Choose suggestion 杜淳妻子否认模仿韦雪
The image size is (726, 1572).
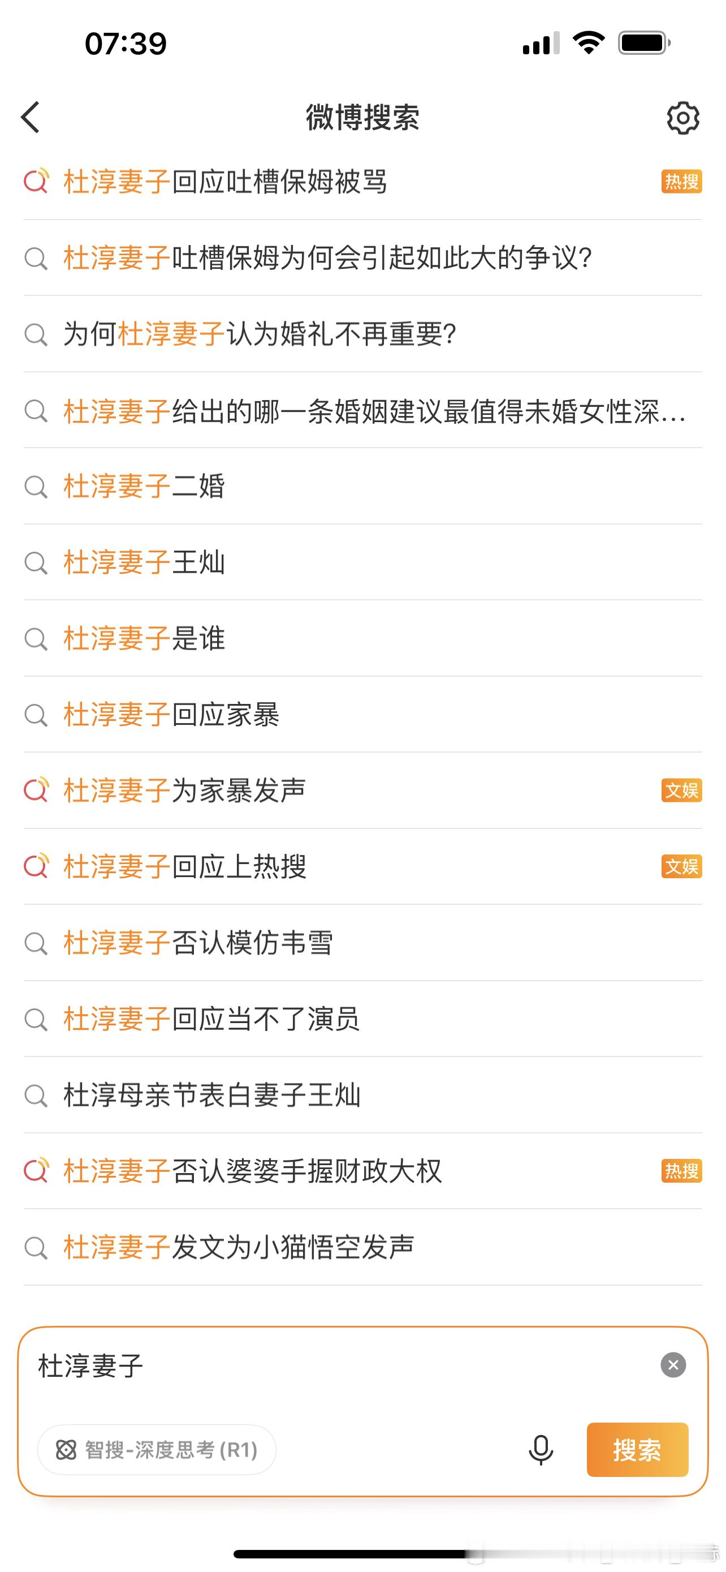(362, 943)
